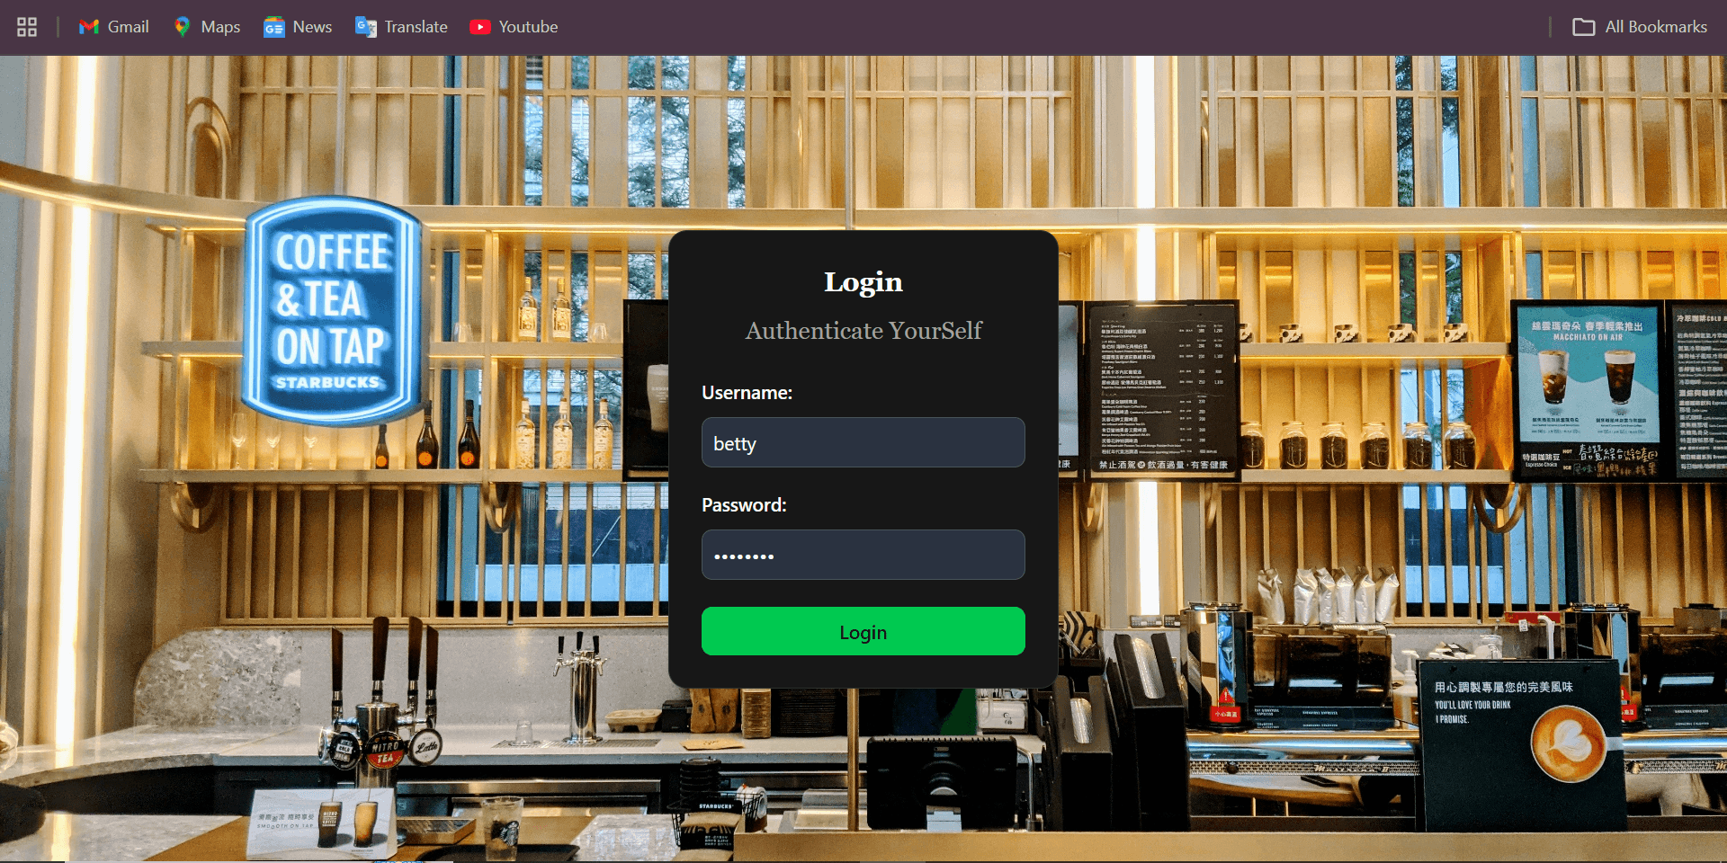The height and width of the screenshot is (863, 1727).
Task: Open the apps grid icon
Action: pyautogui.click(x=27, y=27)
